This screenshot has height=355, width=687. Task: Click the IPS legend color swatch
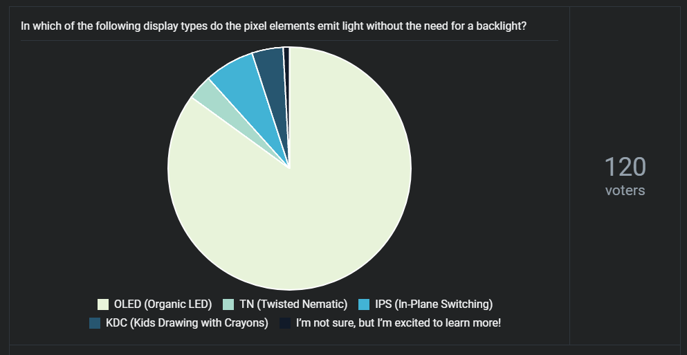pyautogui.click(x=364, y=304)
